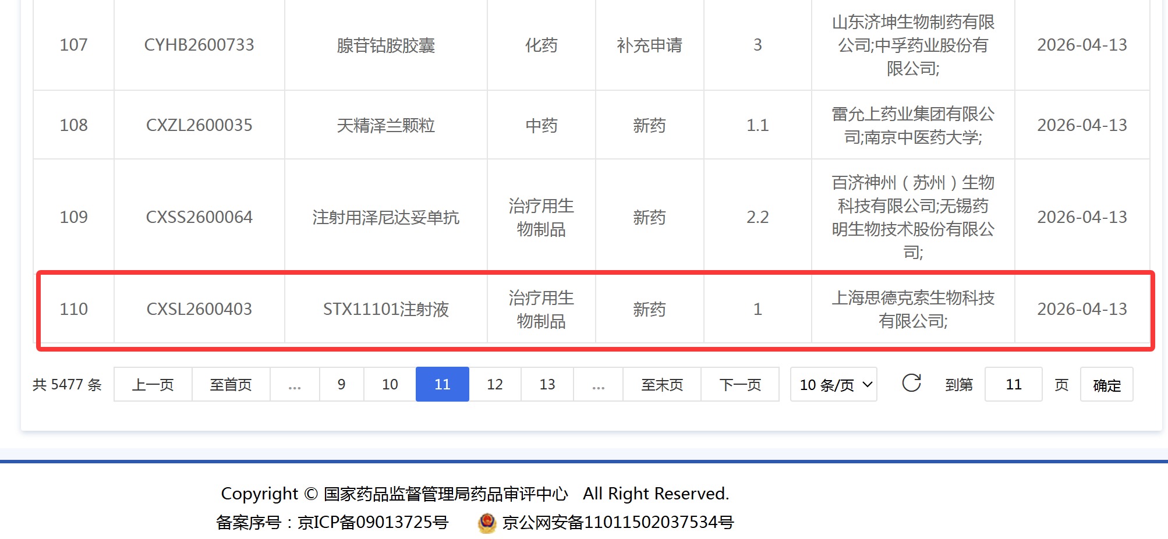This screenshot has width=1168, height=539.
Task: Click the refresh icon to reload the list
Action: pos(911,384)
